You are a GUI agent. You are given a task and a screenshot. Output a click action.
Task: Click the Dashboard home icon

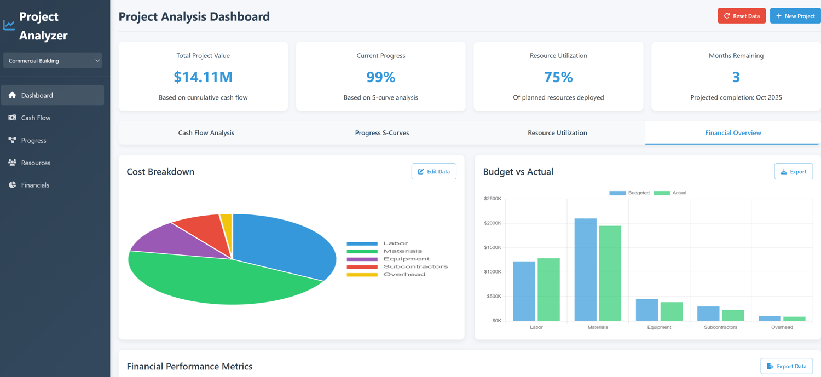(x=12, y=95)
